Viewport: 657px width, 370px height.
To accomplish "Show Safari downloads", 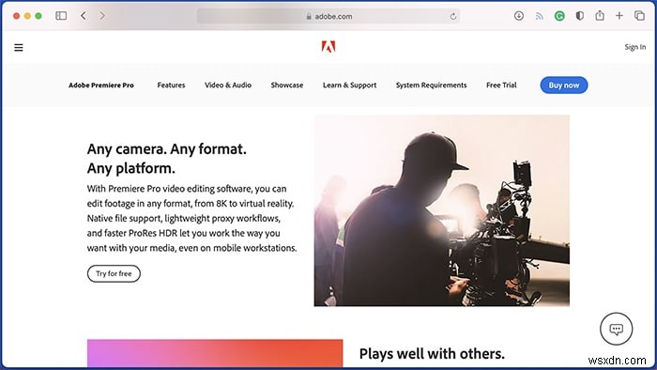I will point(519,16).
